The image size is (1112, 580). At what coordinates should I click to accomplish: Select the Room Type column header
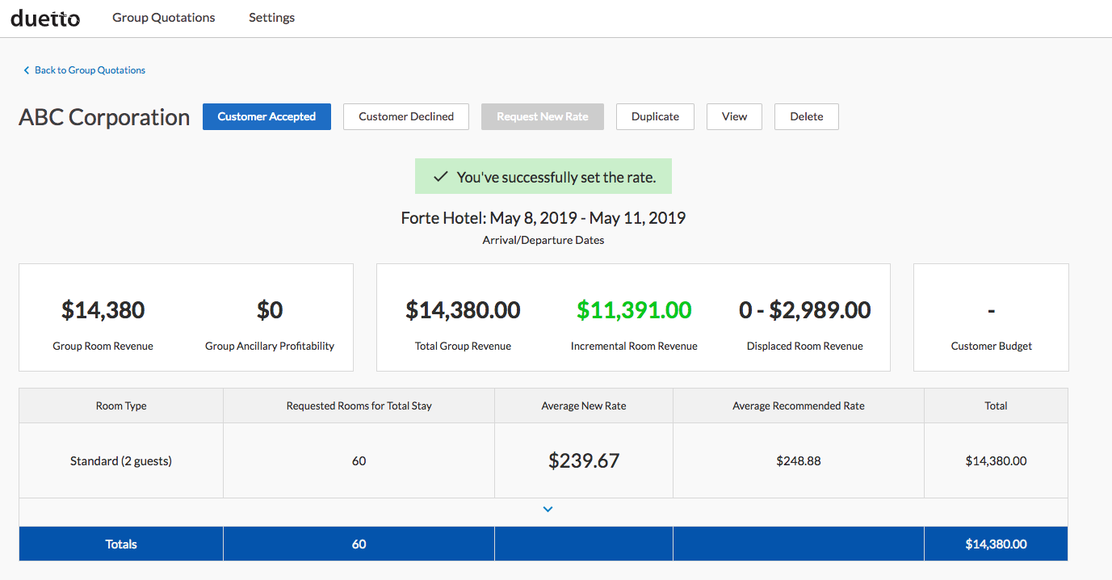click(x=121, y=406)
